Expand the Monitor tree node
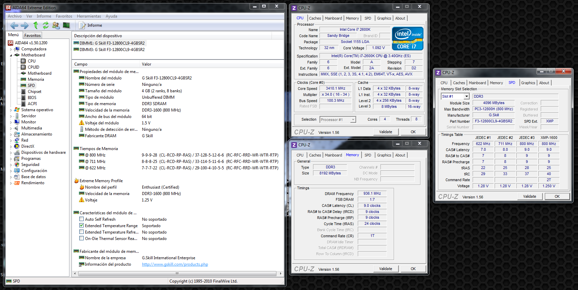578x290 pixels. 11,122
